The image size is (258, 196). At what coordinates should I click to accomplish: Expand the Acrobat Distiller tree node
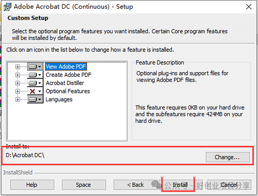[18, 83]
